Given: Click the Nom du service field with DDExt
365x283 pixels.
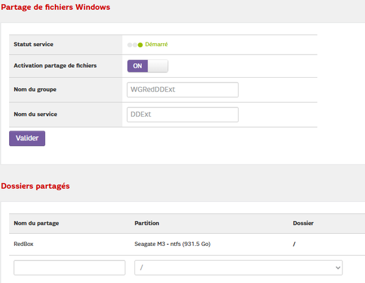Looking at the screenshot, I should 182,114.
